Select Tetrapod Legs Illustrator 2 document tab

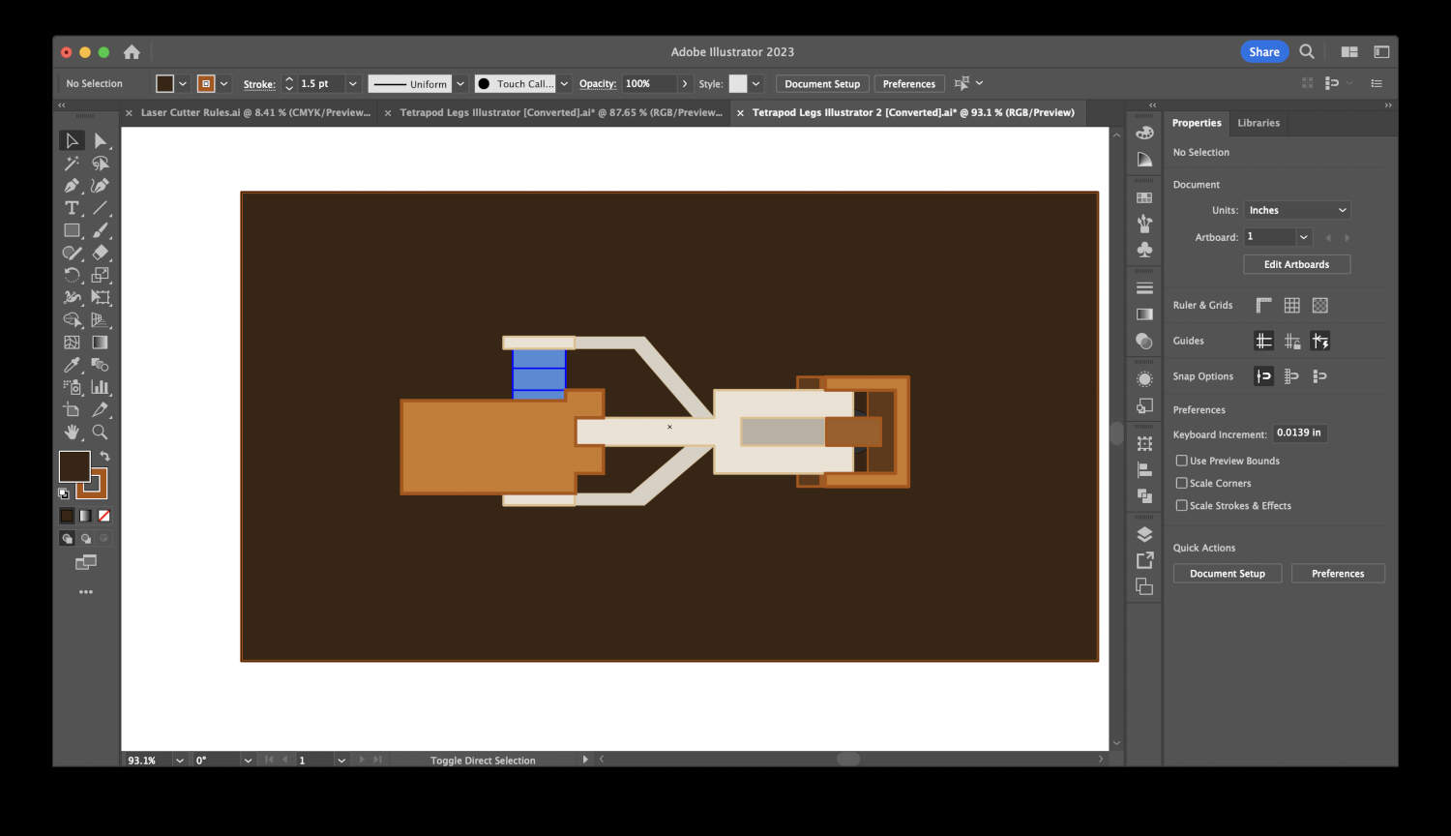913,112
